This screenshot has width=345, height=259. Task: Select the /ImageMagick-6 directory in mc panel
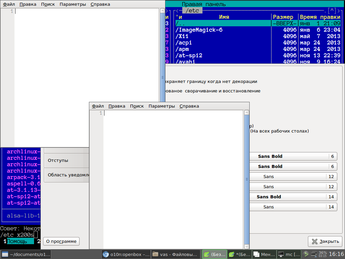(199, 30)
